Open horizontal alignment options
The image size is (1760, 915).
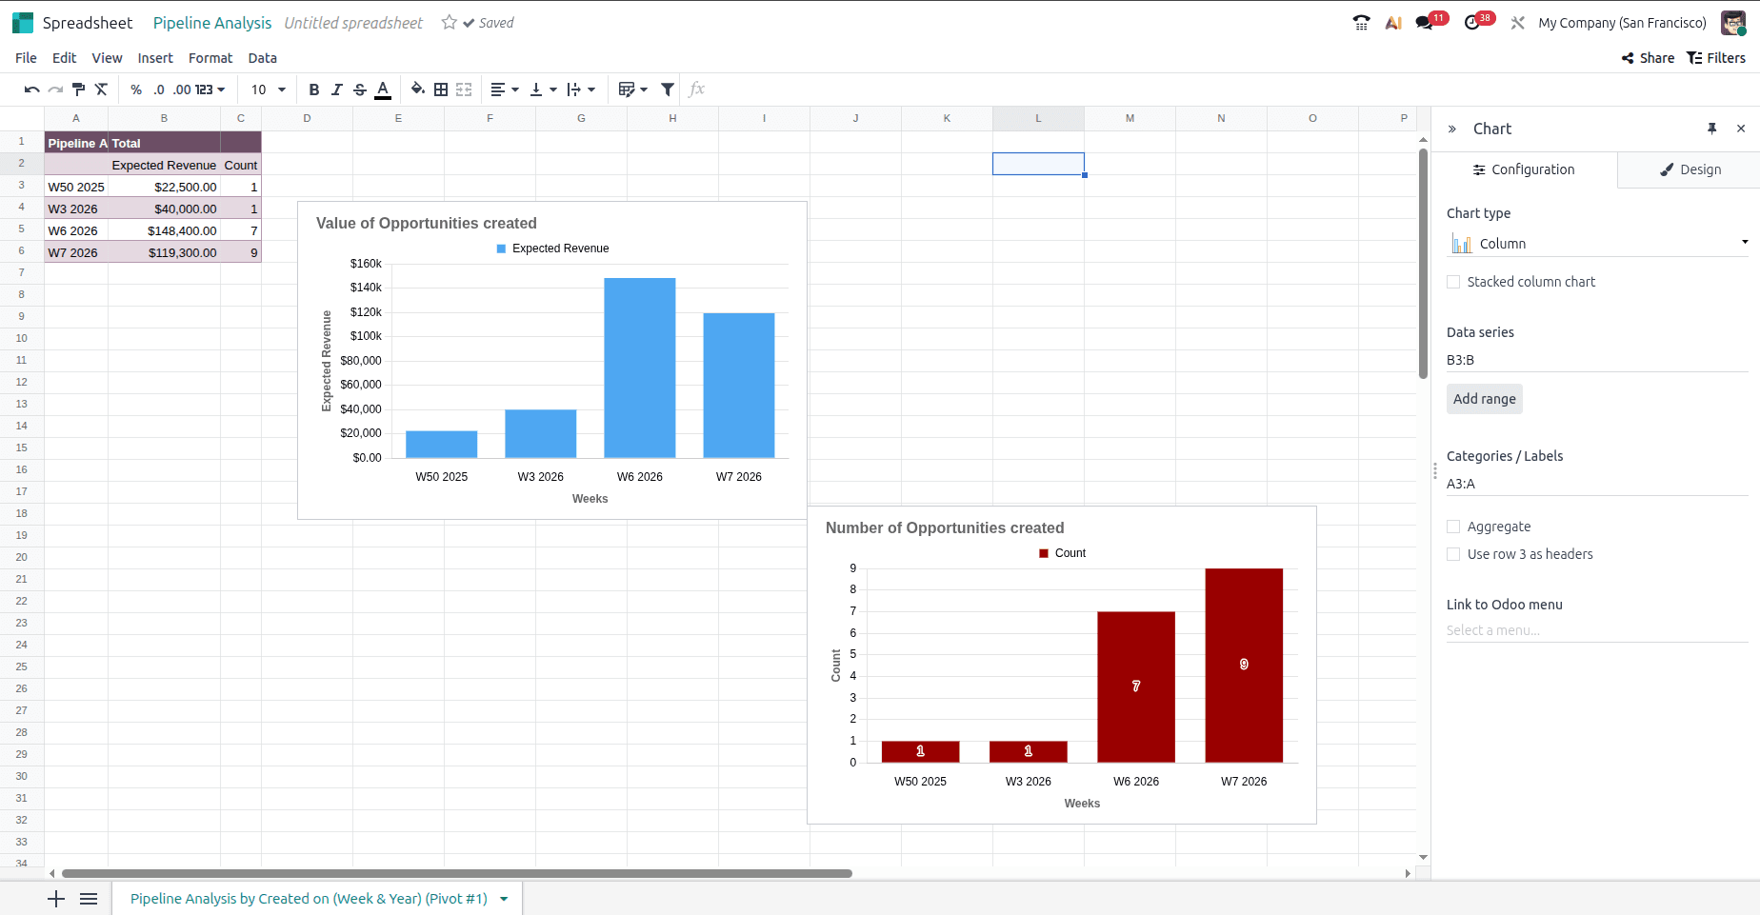coord(505,90)
